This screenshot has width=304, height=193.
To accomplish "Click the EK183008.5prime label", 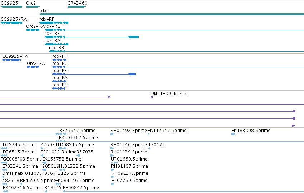I will click(x=251, y=131).
